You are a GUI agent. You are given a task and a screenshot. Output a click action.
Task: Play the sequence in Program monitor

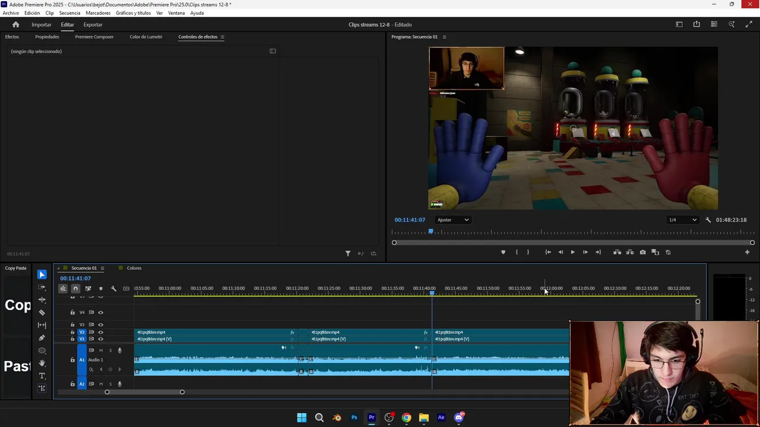572,252
